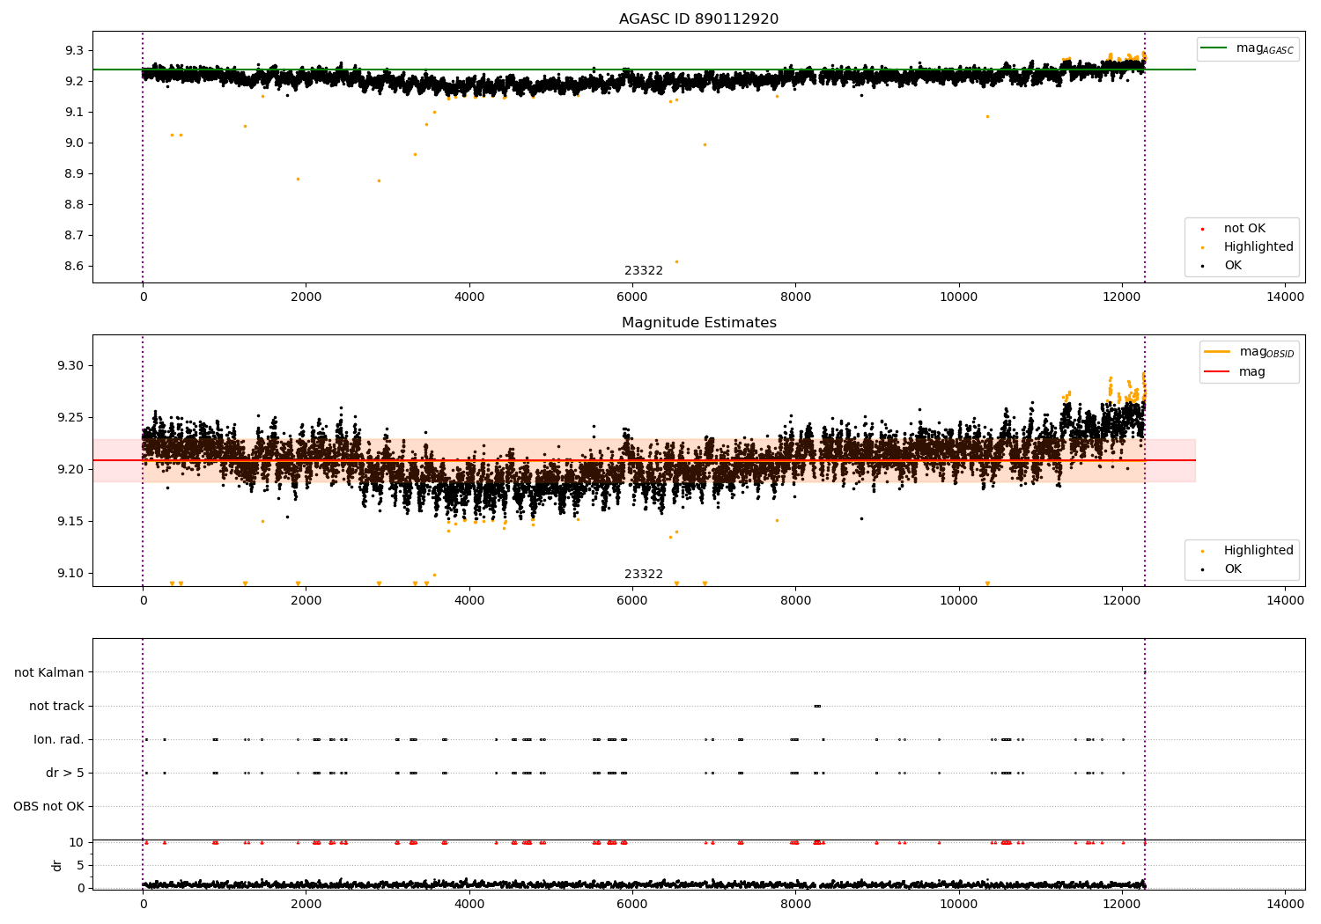Click the 'not track' axis label
This screenshot has width=1321, height=924.
[56, 706]
